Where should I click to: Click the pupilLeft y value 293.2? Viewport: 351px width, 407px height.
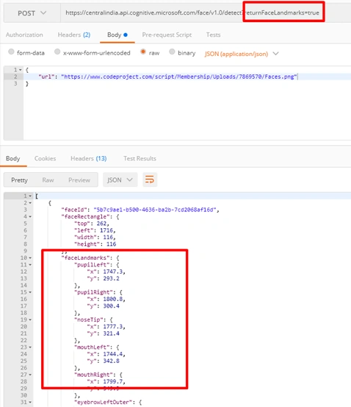(x=111, y=278)
